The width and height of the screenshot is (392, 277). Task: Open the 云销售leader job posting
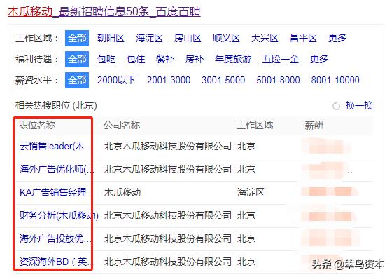click(x=55, y=146)
